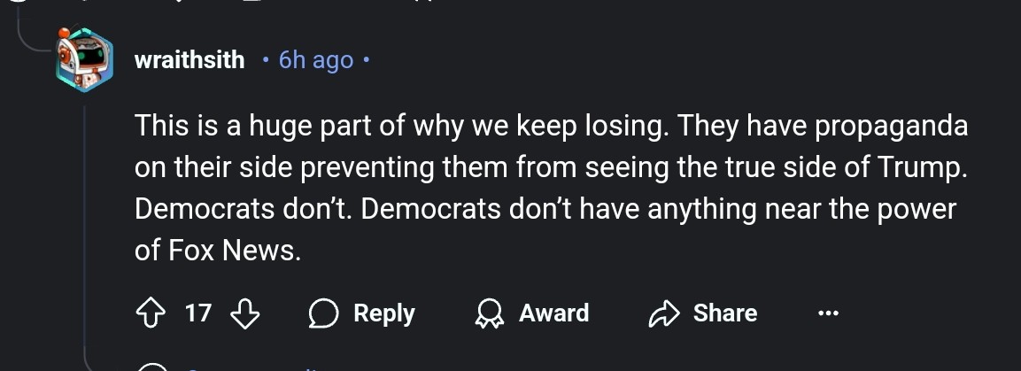Click the "6h ago" timestamp link

(316, 61)
